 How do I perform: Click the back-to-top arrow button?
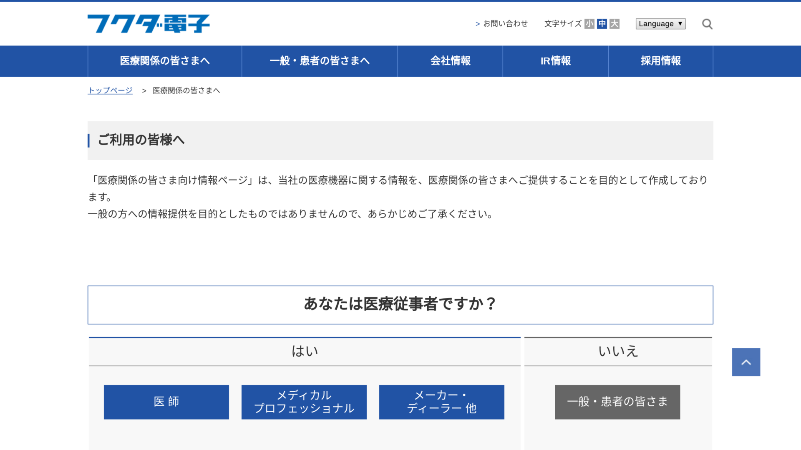pyautogui.click(x=746, y=362)
